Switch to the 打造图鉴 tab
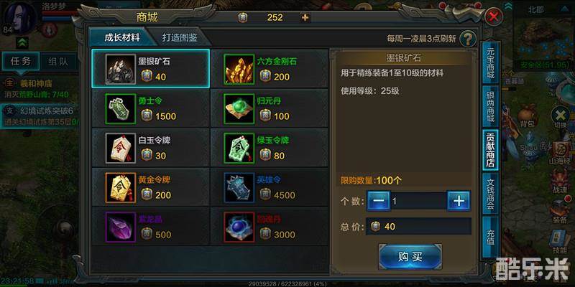The height and width of the screenshot is (287, 575). click(x=180, y=38)
